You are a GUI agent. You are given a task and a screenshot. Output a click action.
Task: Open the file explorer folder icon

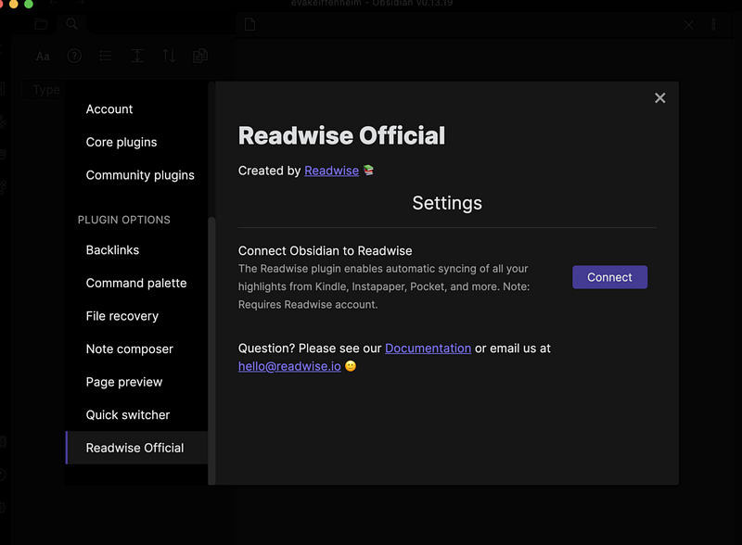41,24
